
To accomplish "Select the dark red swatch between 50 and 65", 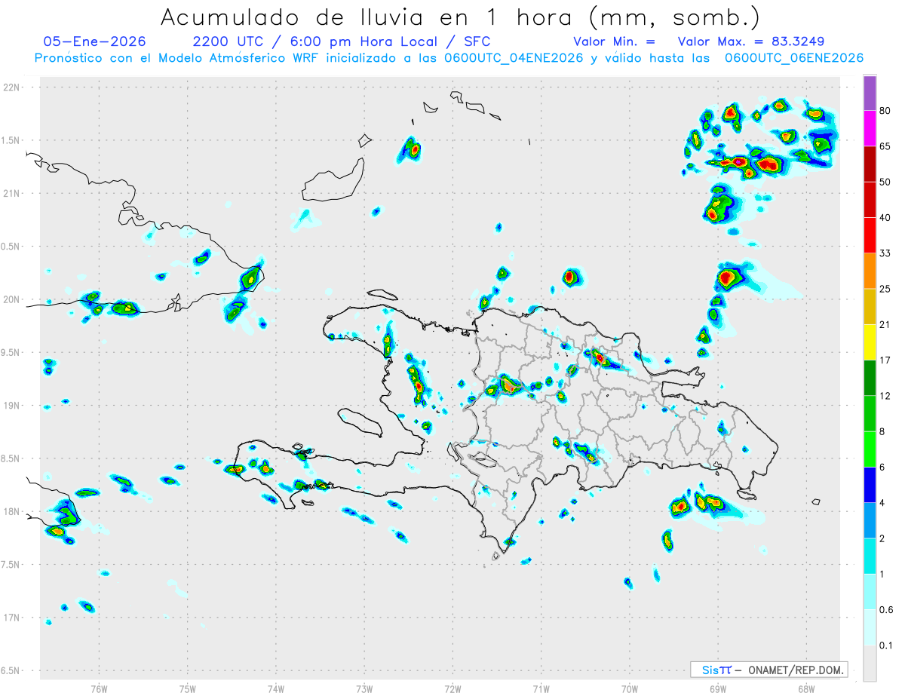I will [x=870, y=164].
